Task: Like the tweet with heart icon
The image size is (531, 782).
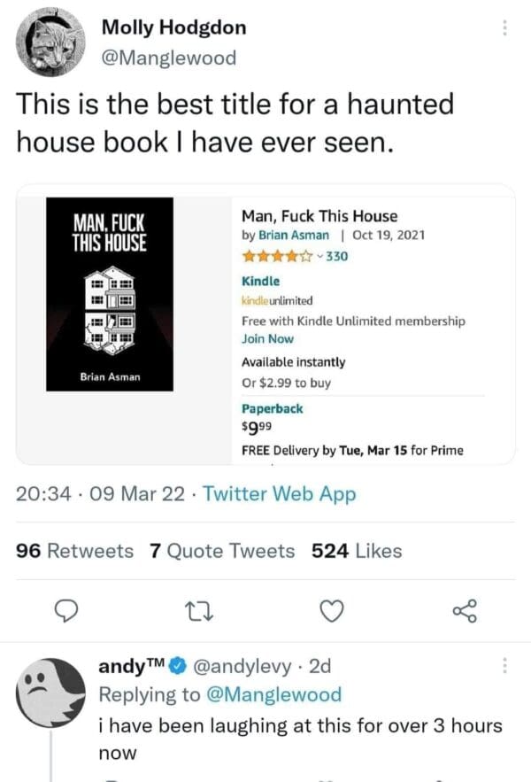Action: [331, 610]
